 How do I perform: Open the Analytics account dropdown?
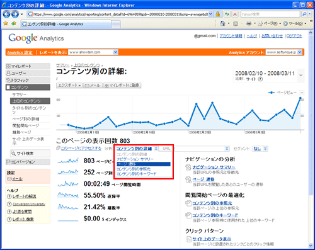pos(284,52)
